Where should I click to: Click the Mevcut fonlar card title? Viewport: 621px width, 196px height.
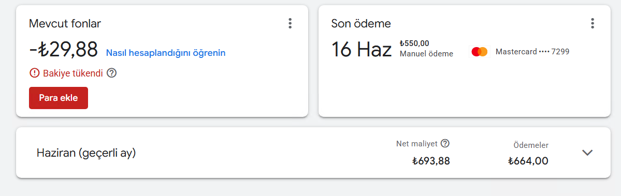pos(65,24)
